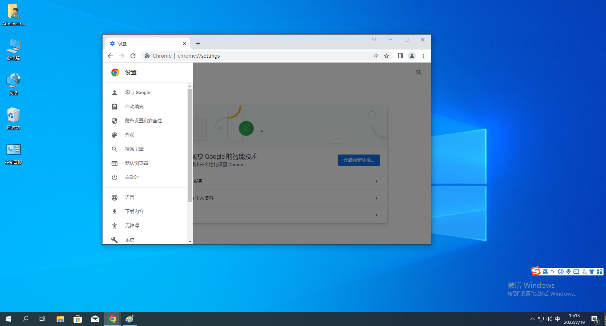The width and height of the screenshot is (606, 326).
Task: Open File Explorer from the taskbar
Action: tap(60, 319)
